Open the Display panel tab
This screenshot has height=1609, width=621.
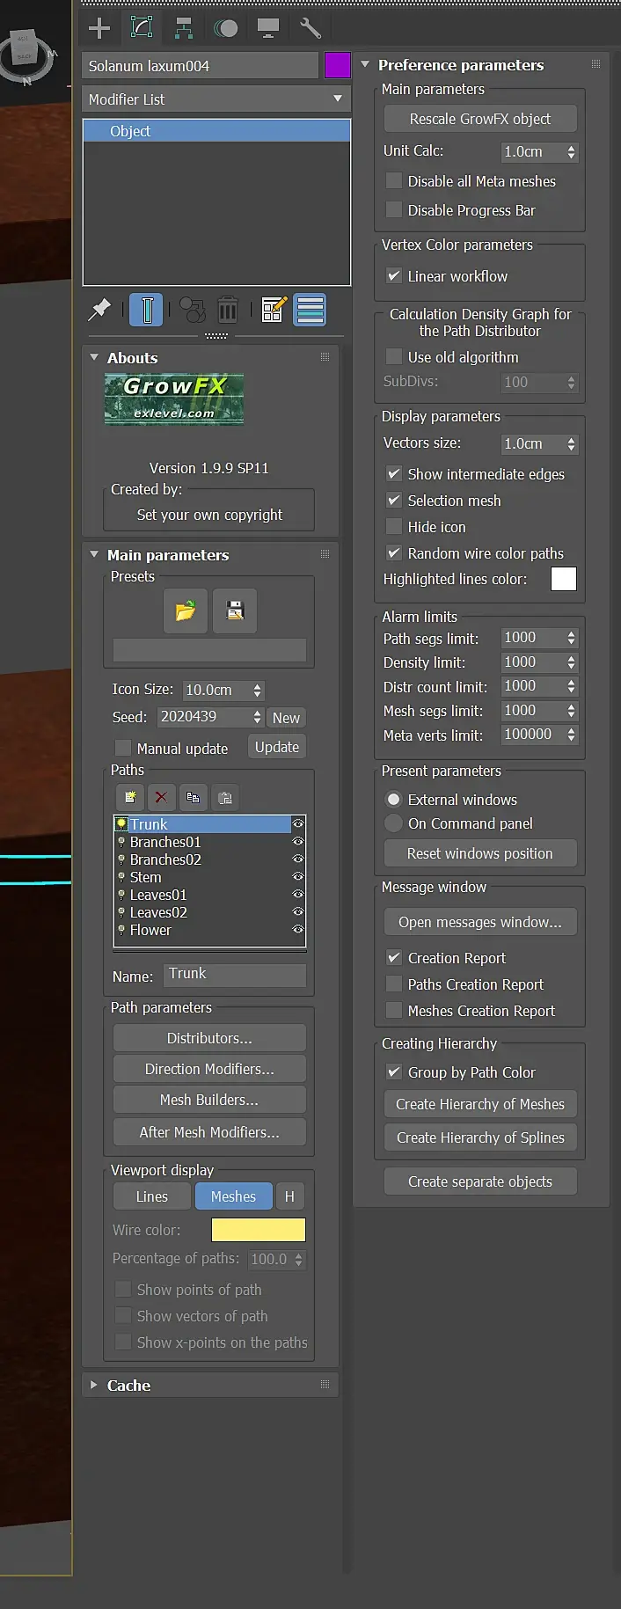[x=268, y=28]
